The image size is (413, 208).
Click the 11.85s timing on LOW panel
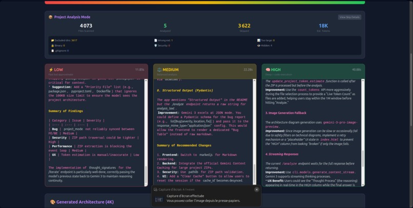(x=139, y=70)
